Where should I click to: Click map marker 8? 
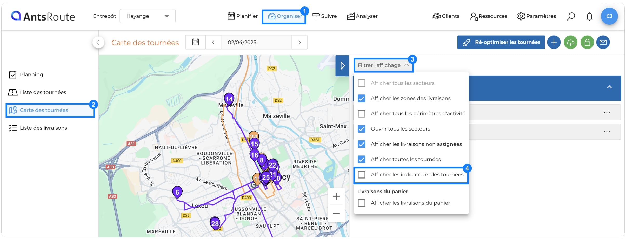(262, 160)
